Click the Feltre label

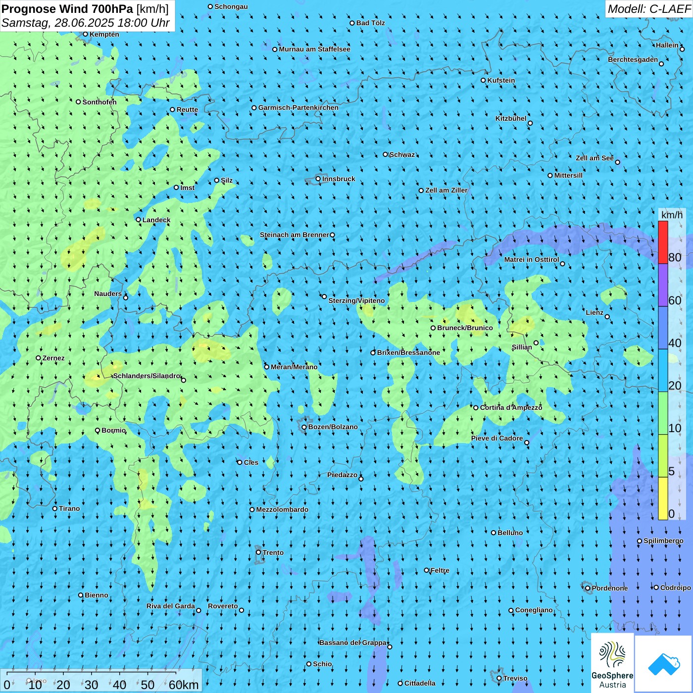[440, 570]
